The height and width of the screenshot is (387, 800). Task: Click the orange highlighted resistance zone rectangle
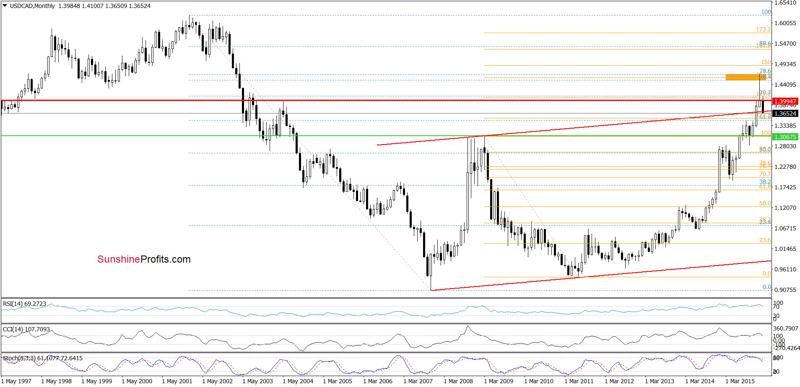tap(745, 77)
